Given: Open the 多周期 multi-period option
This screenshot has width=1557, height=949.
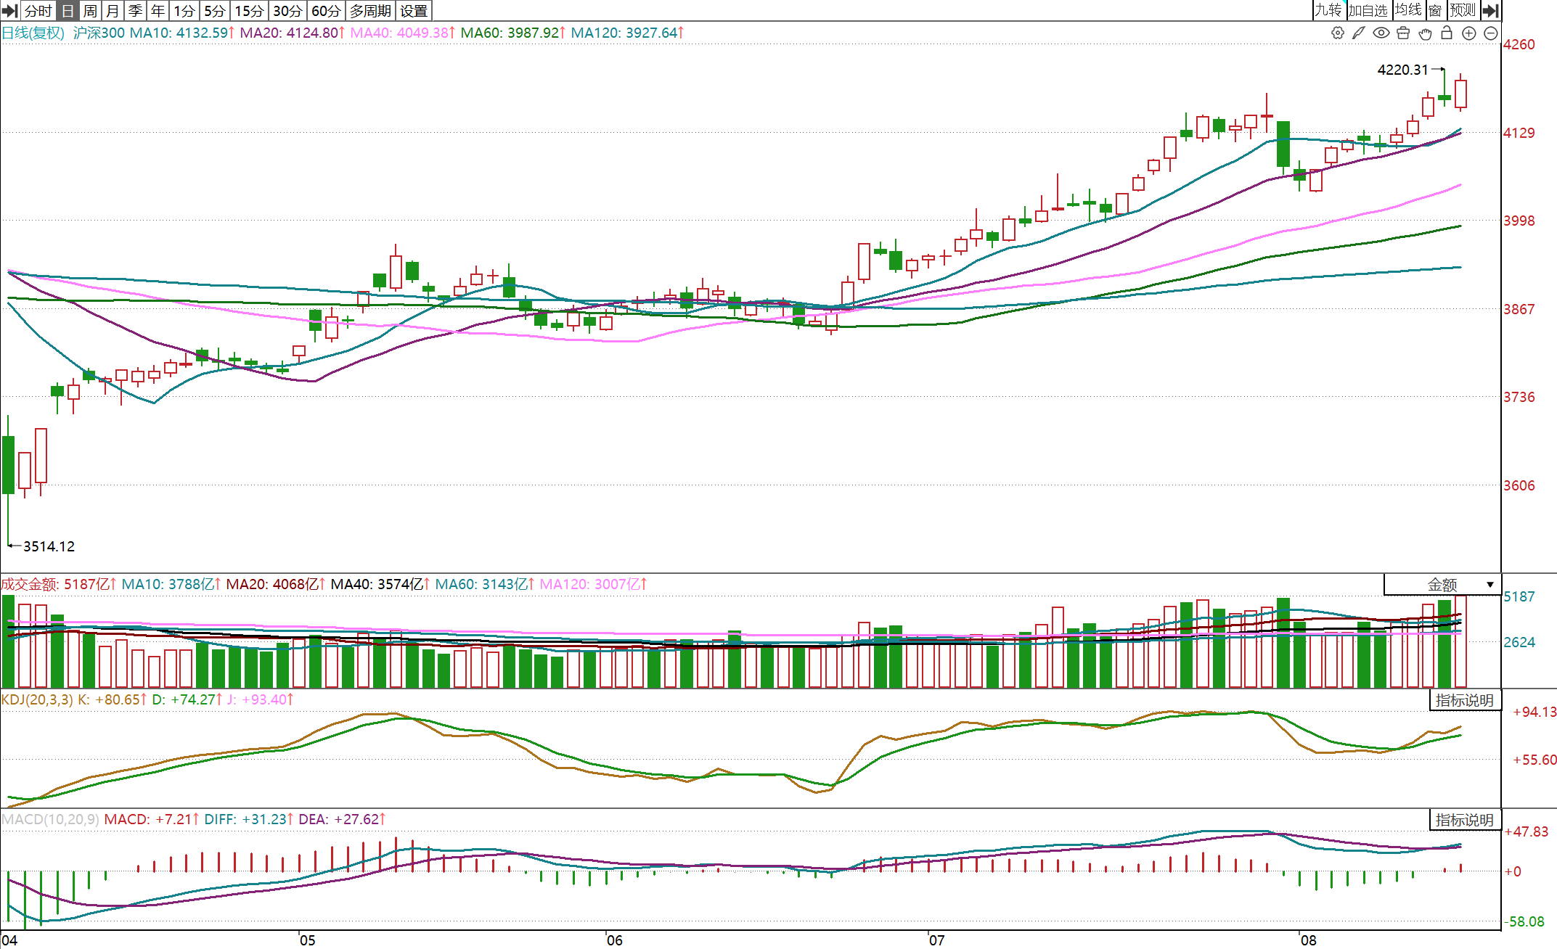Looking at the screenshot, I should pos(370,11).
